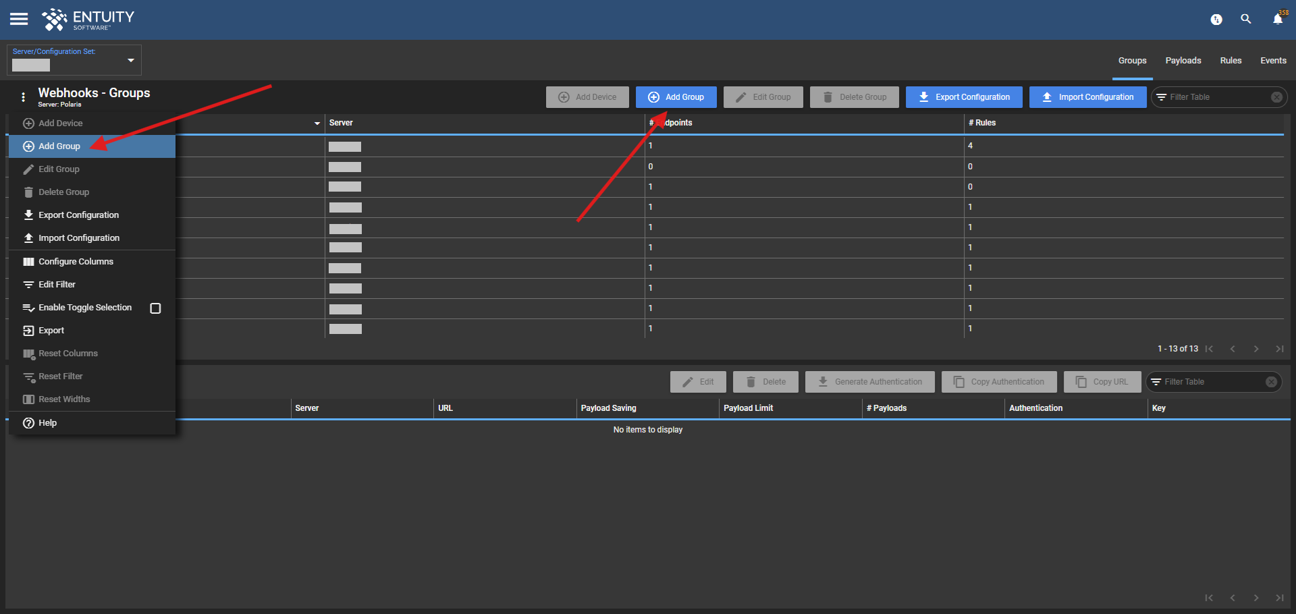This screenshot has width=1296, height=614.
Task: Click the three-dot menu beside Webhooks - Groups
Action: 24,97
